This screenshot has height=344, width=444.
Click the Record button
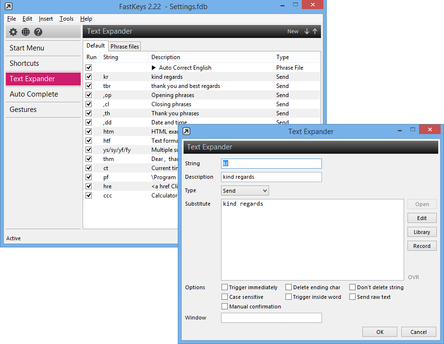tap(422, 246)
